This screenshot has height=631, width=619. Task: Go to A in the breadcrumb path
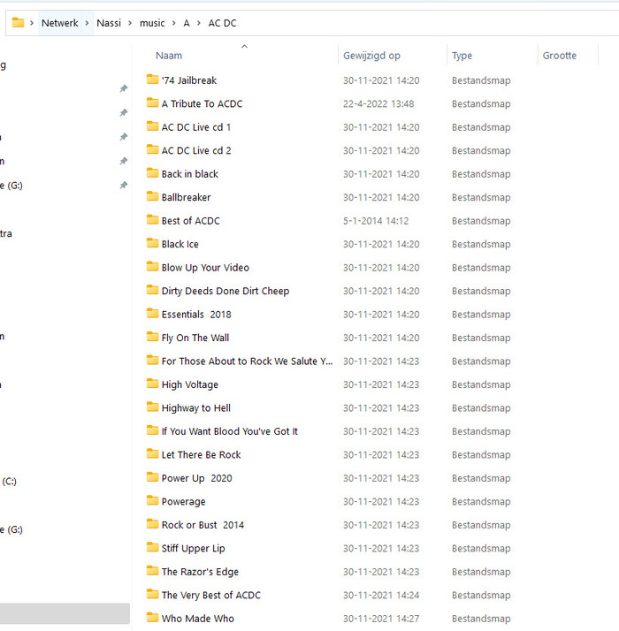(187, 23)
